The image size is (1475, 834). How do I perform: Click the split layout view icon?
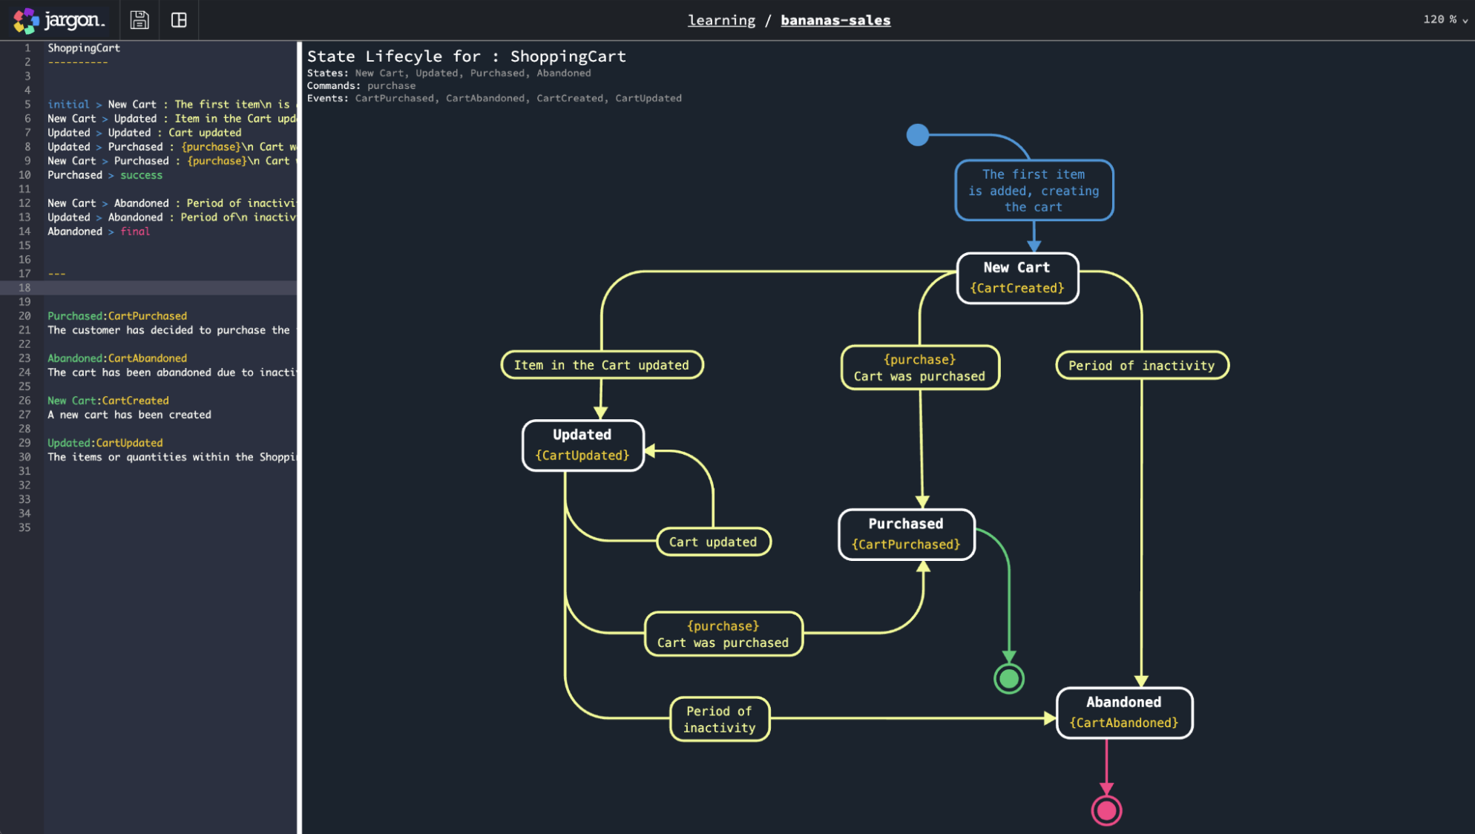click(x=179, y=20)
